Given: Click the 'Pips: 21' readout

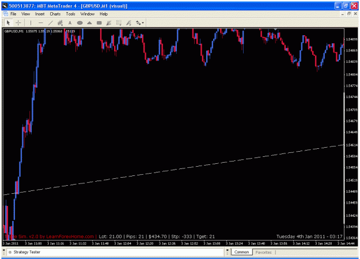Looking at the screenshot, I should [135, 237].
